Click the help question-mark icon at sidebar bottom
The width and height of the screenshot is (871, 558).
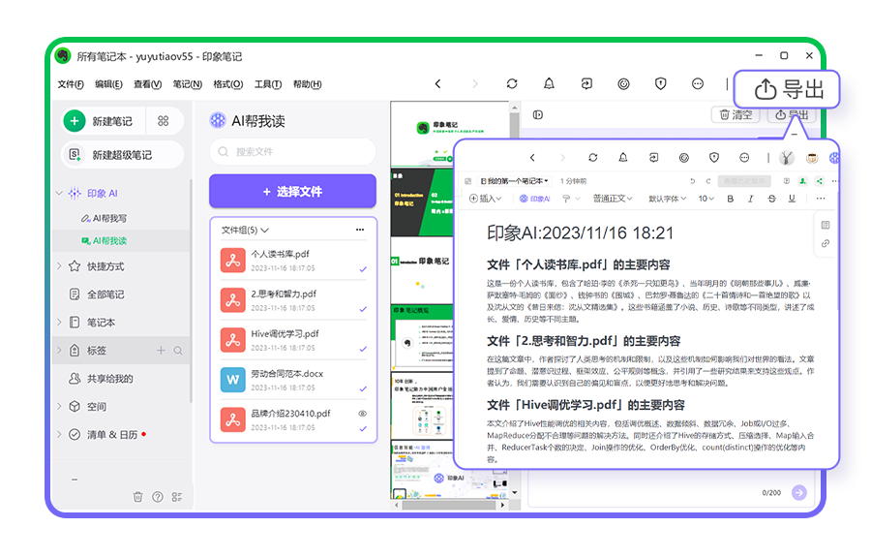[x=158, y=496]
